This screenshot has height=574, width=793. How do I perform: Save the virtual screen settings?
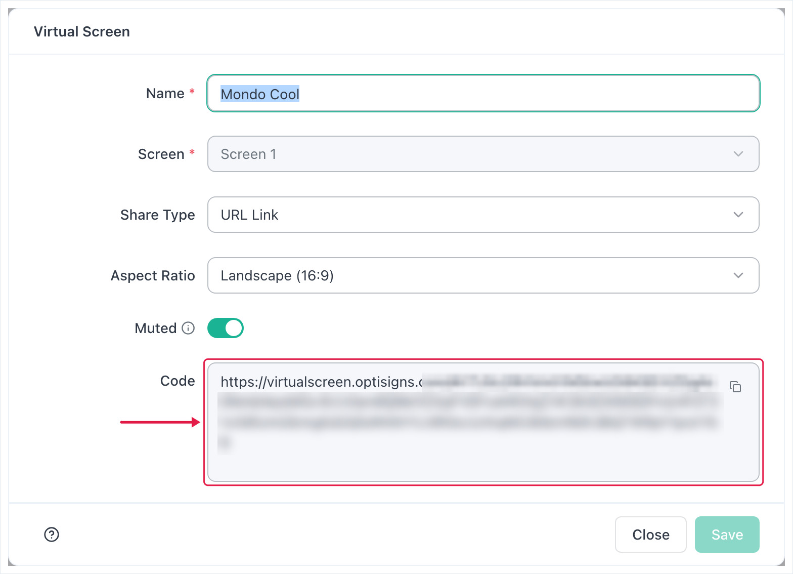(x=727, y=535)
